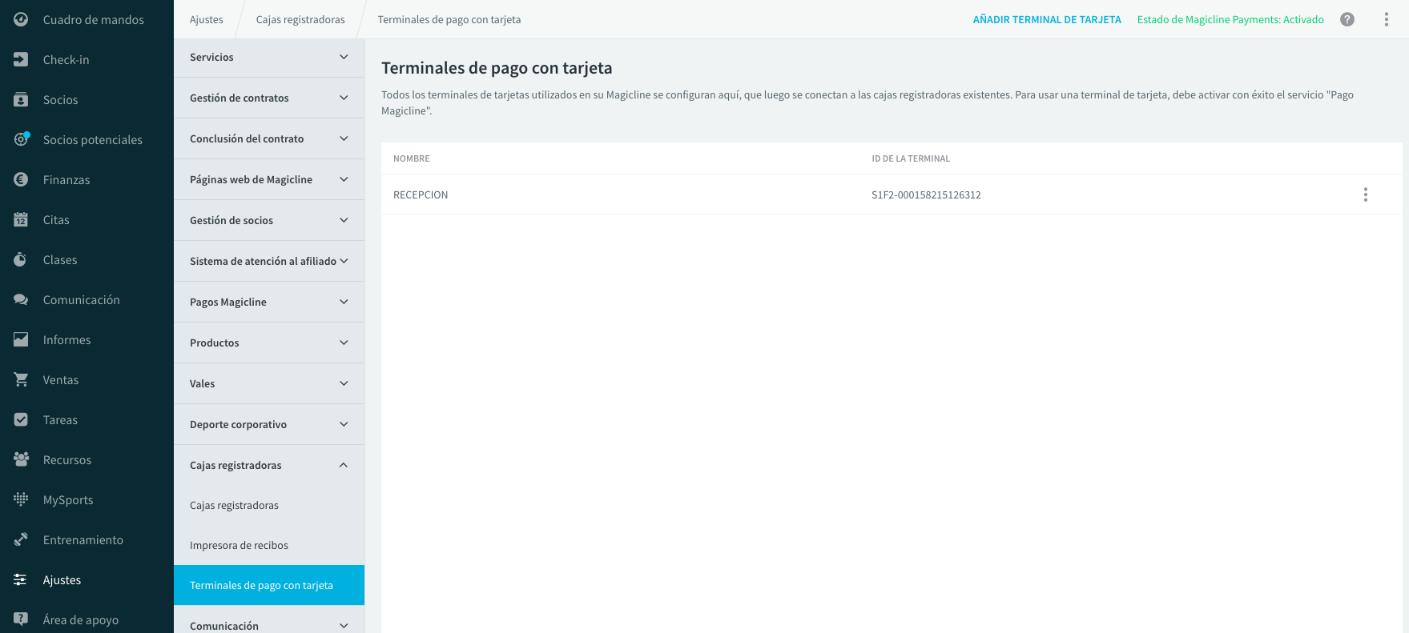Go to Cajas registradoras breadcrumb
This screenshot has width=1409, height=633.
[300, 19]
